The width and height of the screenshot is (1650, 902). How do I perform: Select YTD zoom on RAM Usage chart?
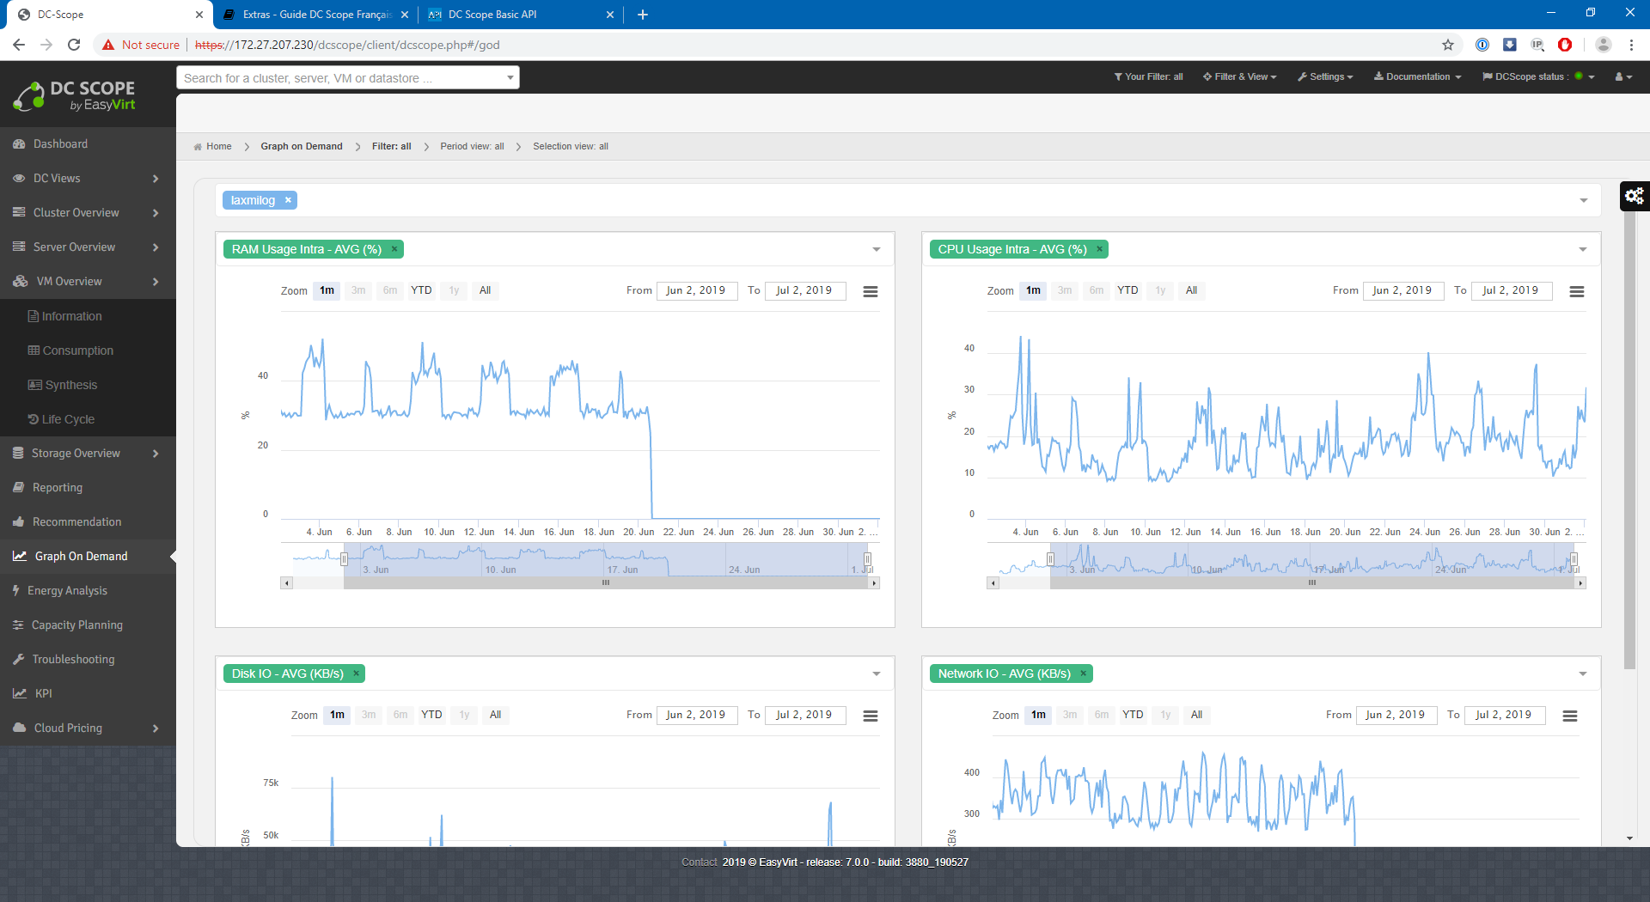[421, 290]
